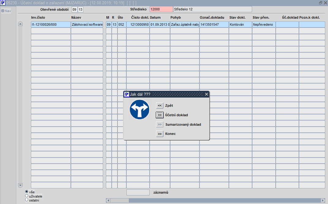Restore the window using top-right icon
Screen dimensions: 328x204
320,3
